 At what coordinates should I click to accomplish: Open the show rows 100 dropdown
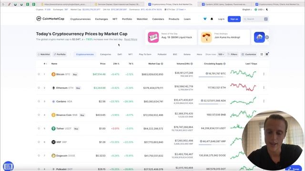(x=221, y=55)
